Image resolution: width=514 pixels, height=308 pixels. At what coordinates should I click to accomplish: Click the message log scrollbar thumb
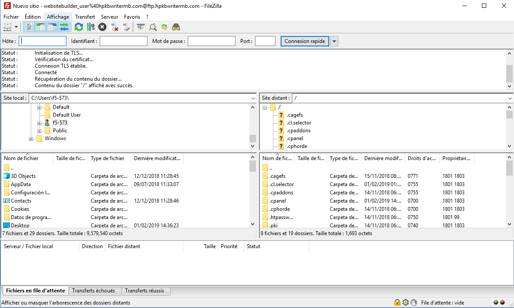[509, 73]
